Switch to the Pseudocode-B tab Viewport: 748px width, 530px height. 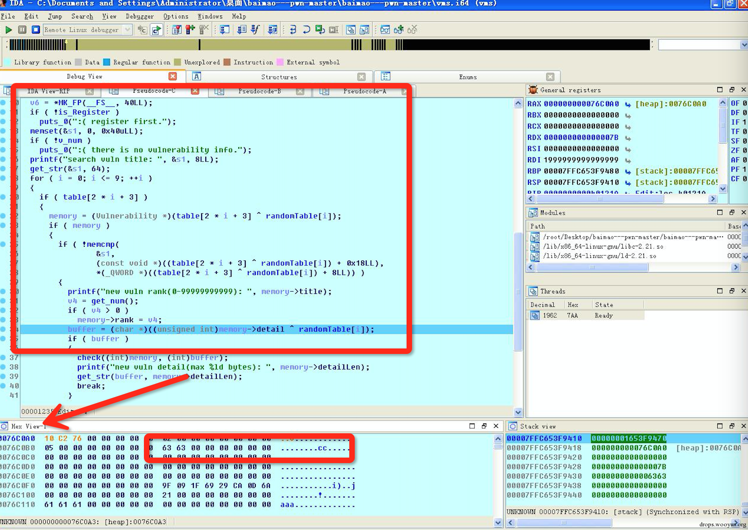coord(259,91)
